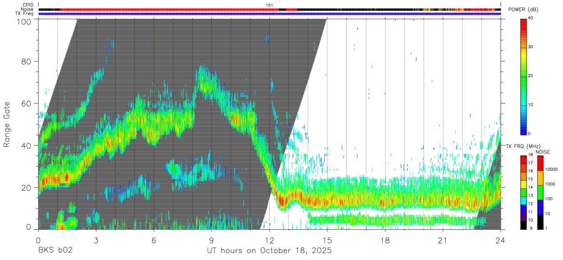Click the red top of the noise colorbar
The width and height of the screenshot is (563, 260).
click(x=540, y=164)
